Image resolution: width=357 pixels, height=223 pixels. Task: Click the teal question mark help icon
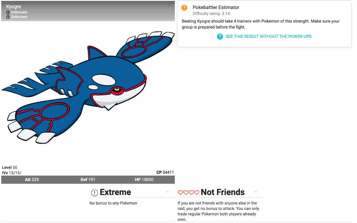[x=220, y=36]
